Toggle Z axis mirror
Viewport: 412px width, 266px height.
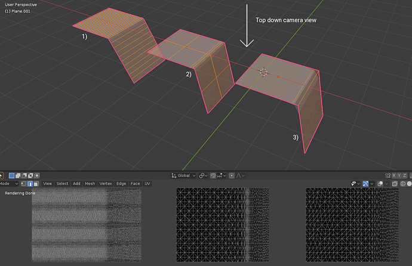coord(405,175)
